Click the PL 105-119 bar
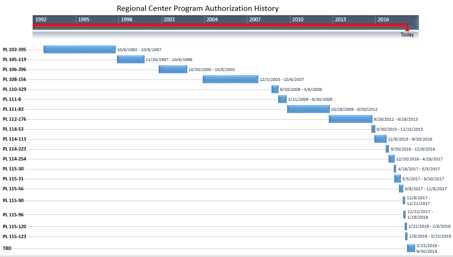 (130, 59)
